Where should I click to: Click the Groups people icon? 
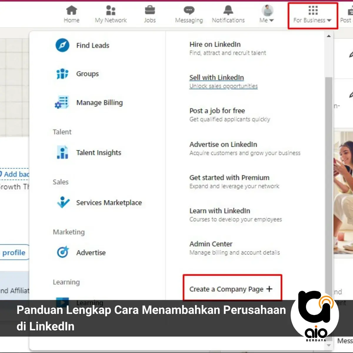coord(62,74)
